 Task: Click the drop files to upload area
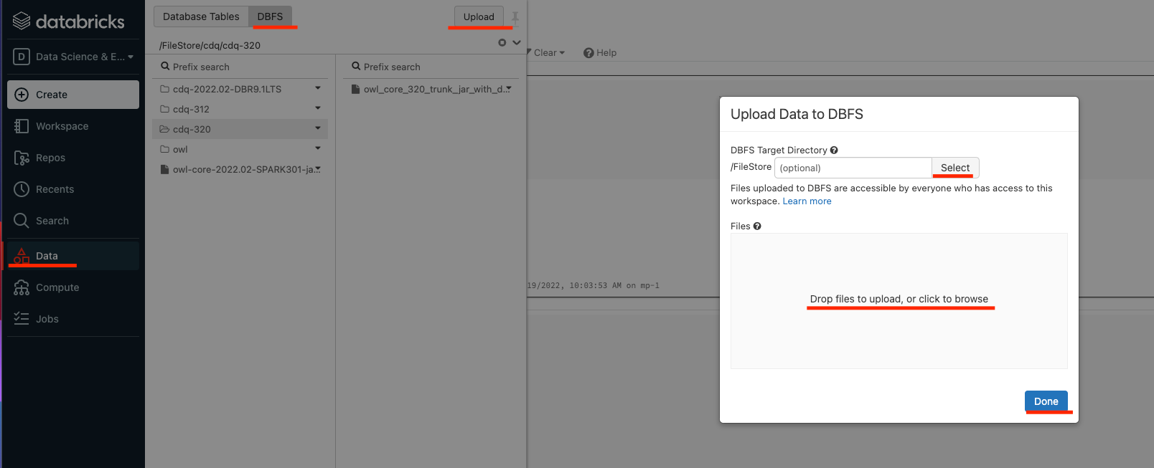tap(899, 301)
